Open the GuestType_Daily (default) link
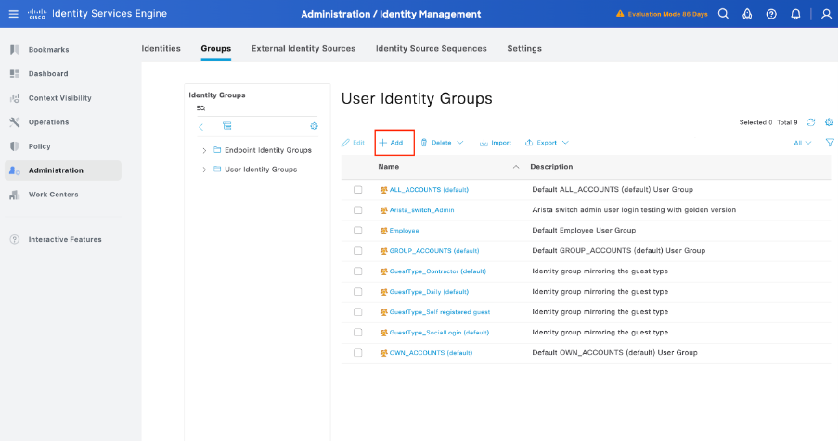 [429, 292]
